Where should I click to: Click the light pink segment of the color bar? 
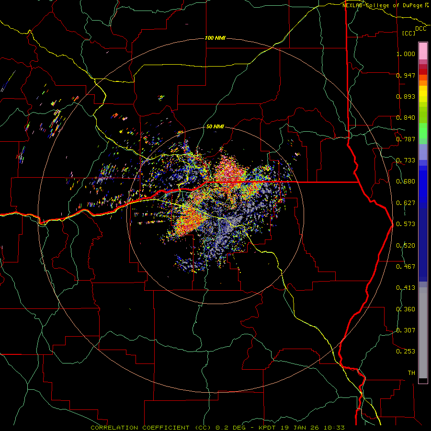pyautogui.click(x=423, y=51)
